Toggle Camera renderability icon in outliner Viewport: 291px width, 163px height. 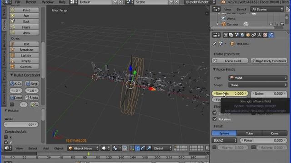coord(282,24)
